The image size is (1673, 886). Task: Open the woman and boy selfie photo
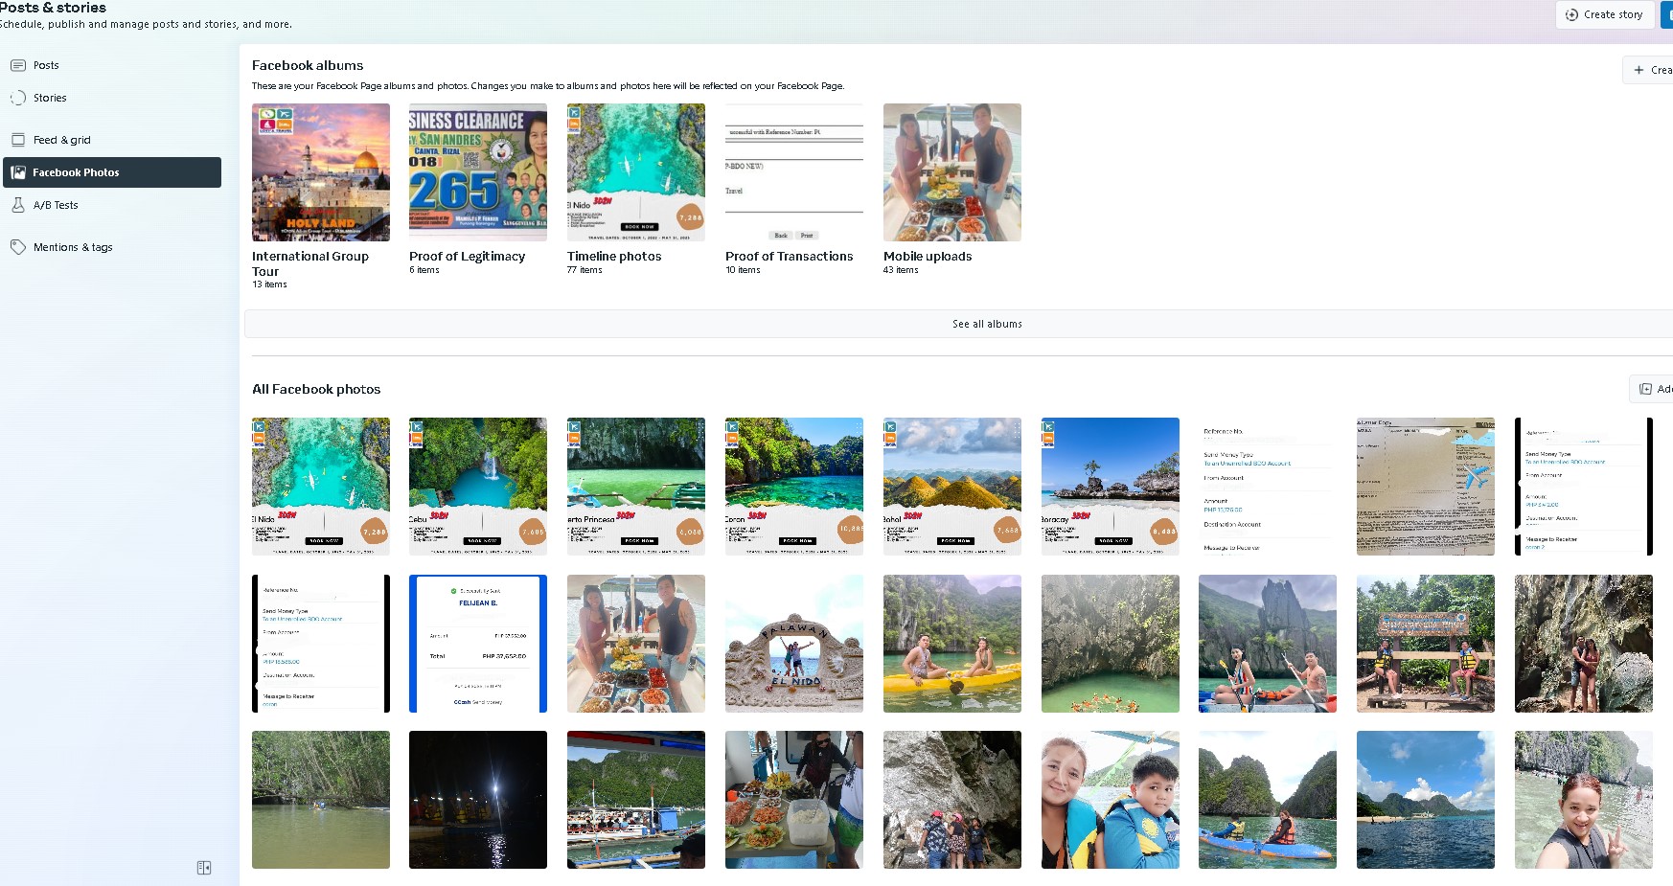pyautogui.click(x=1111, y=800)
